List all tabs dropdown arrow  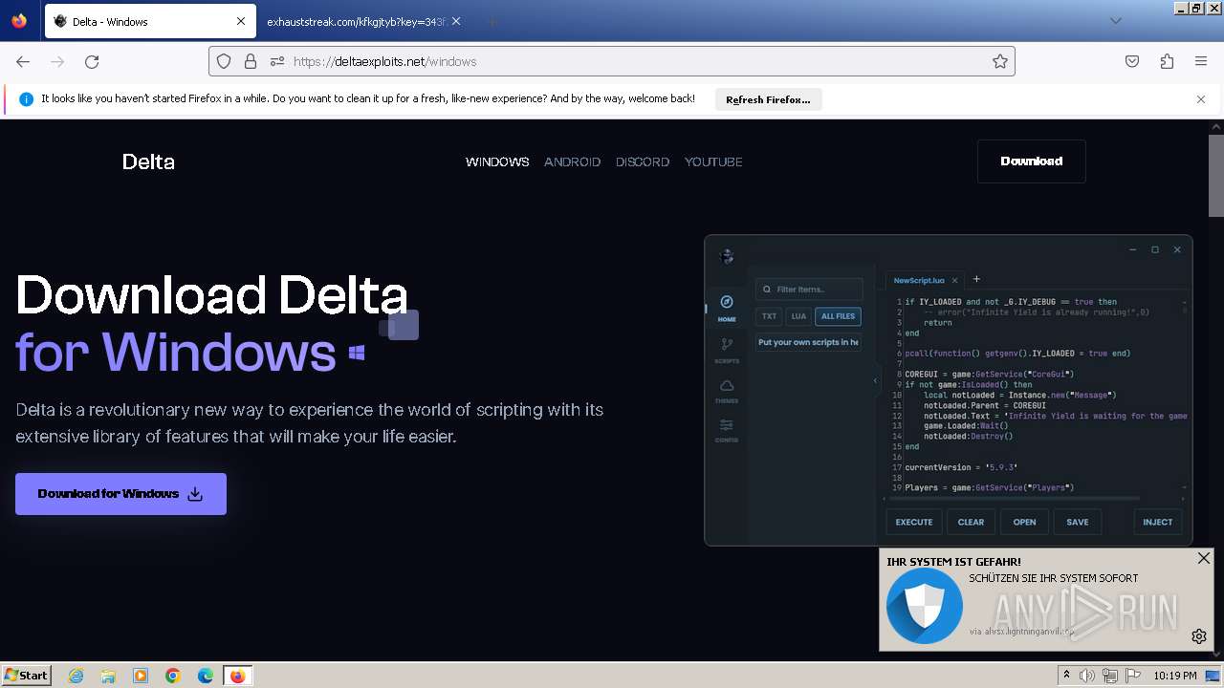[1115, 21]
